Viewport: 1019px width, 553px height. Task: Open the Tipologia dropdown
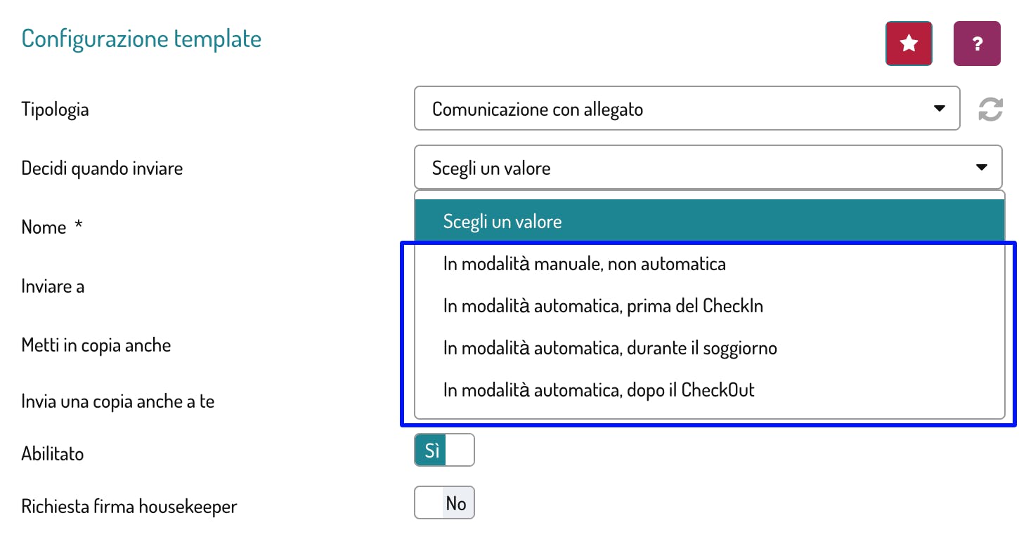(686, 109)
